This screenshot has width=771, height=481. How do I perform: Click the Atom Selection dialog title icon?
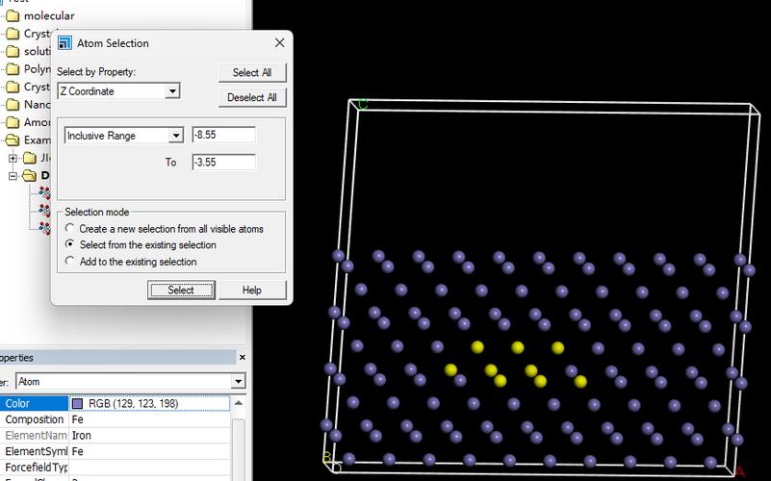tap(64, 43)
